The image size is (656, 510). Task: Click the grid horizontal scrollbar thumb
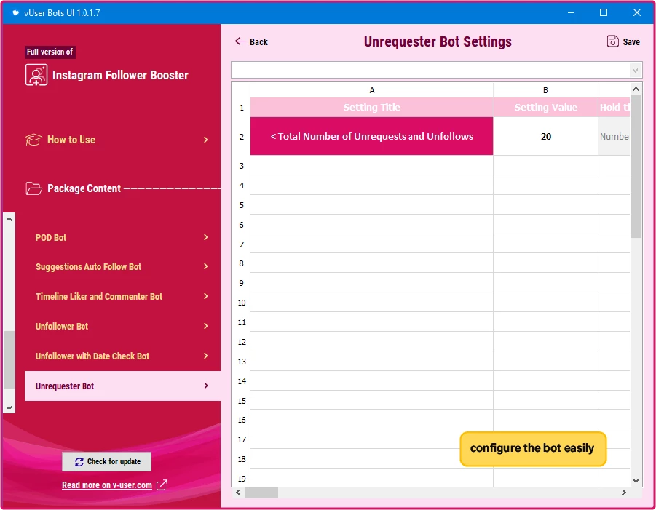point(261,493)
